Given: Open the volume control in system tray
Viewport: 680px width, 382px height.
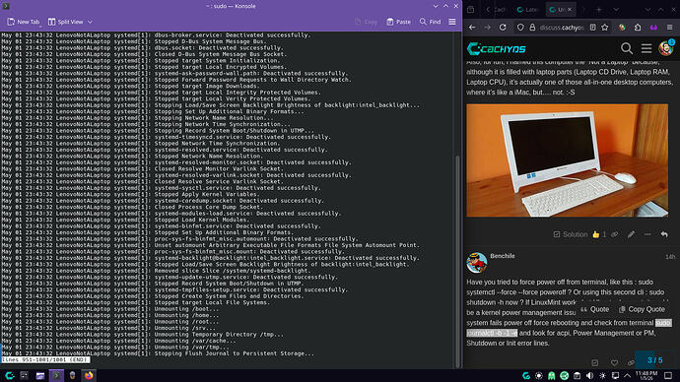Looking at the screenshot, I should pos(589,376).
